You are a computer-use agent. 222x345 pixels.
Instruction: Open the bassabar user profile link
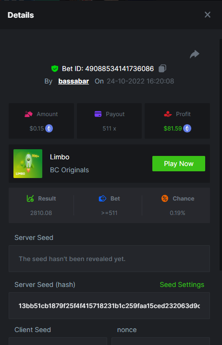click(x=74, y=81)
